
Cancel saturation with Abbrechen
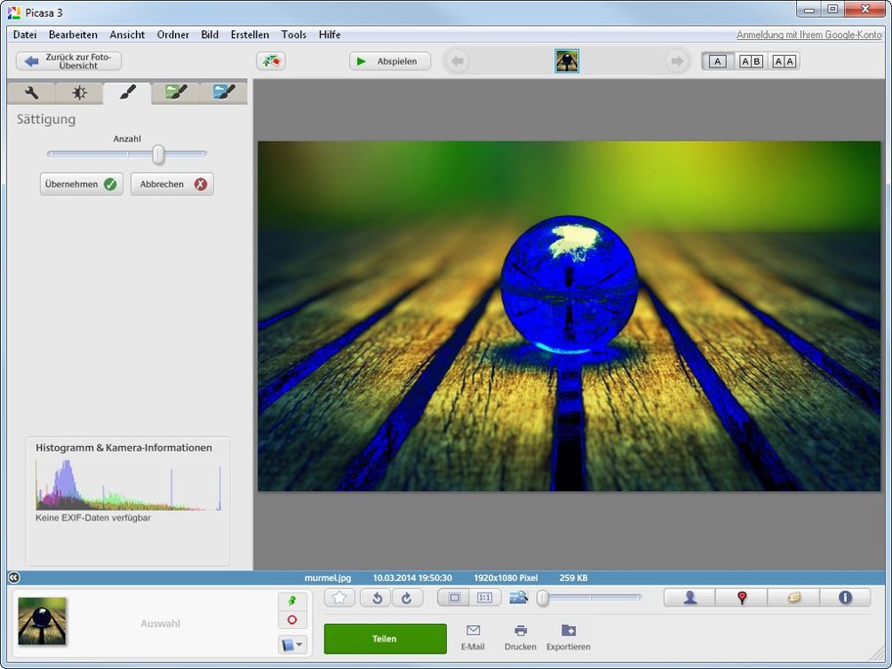tap(172, 184)
